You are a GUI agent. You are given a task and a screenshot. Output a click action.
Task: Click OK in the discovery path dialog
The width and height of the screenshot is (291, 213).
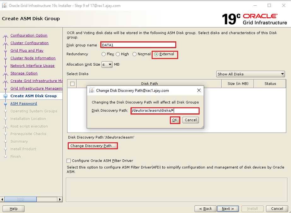pos(175,120)
